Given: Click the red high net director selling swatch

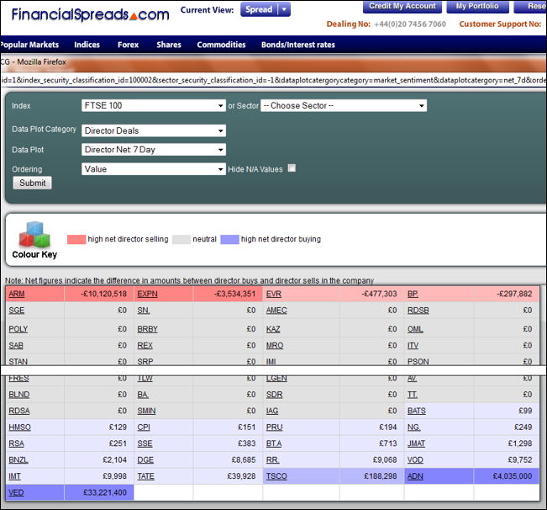Looking at the screenshot, I should point(76,239).
